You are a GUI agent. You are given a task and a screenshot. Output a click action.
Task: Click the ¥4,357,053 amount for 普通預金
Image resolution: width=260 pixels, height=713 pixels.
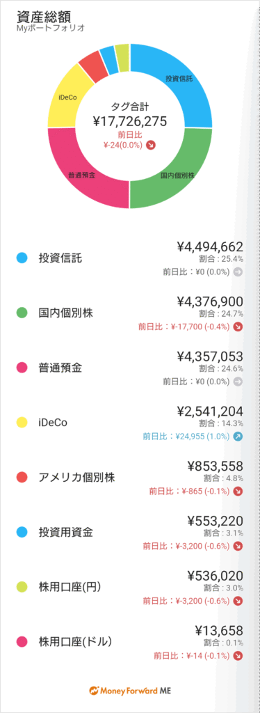coord(210,356)
